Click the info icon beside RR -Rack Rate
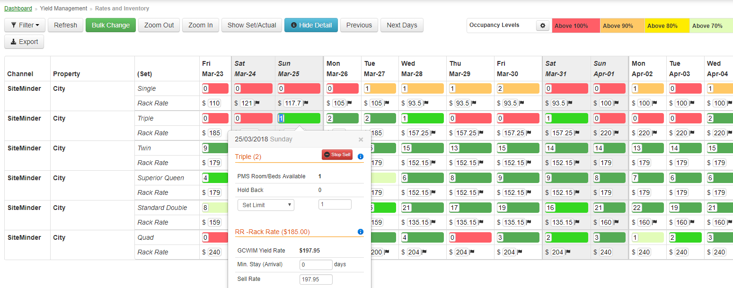 pyautogui.click(x=361, y=232)
